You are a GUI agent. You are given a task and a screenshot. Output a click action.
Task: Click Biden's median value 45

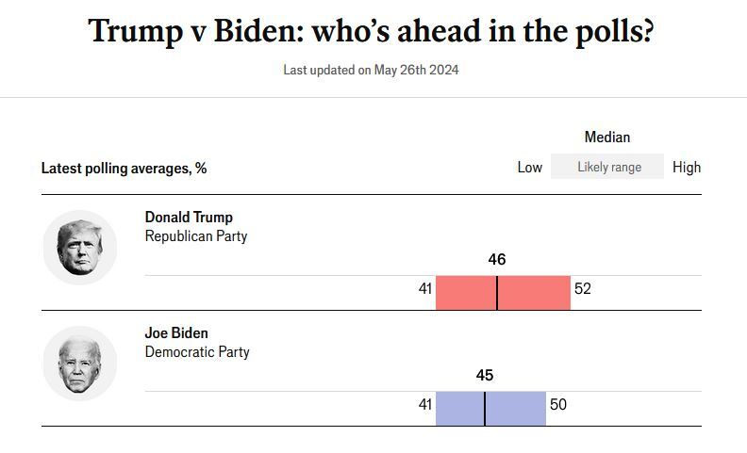[x=485, y=376]
